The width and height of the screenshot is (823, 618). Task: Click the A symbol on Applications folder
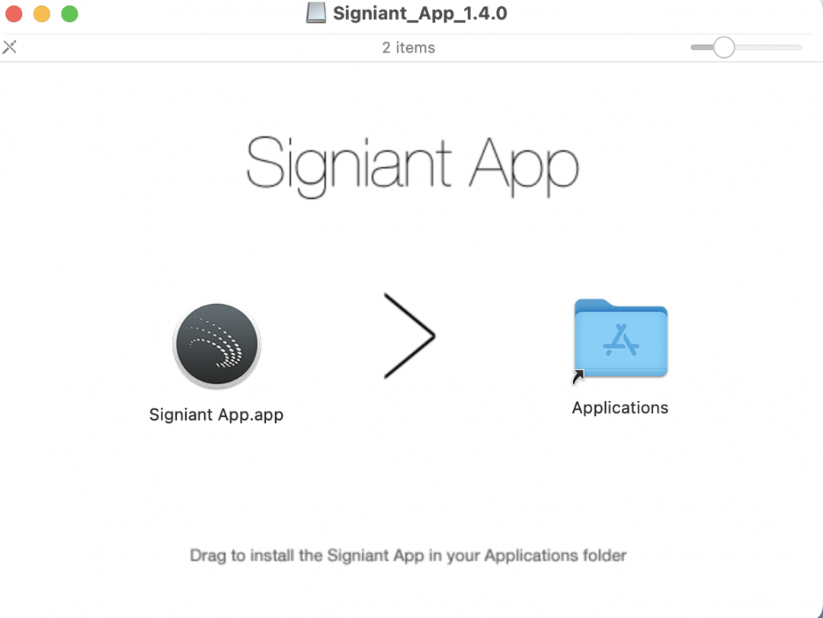pyautogui.click(x=621, y=340)
